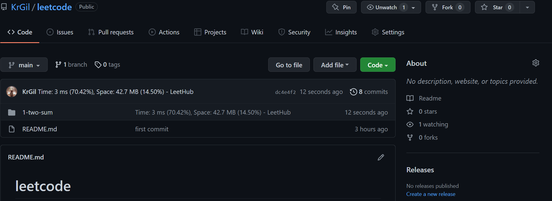Viewport: 552px width, 201px height.
Task: Open the first commit message link
Action: point(152,129)
